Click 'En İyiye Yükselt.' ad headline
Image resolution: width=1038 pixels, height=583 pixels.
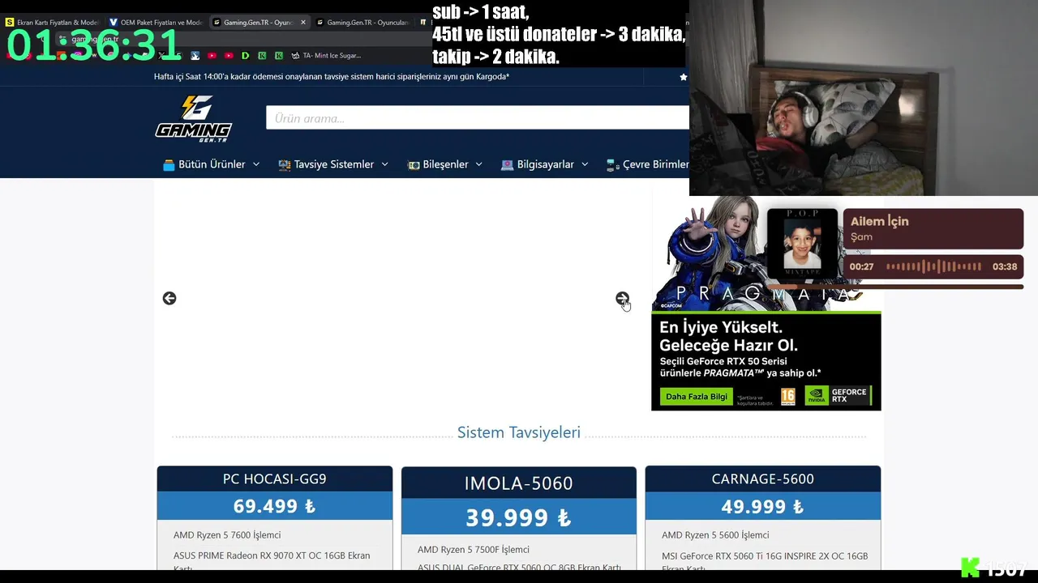point(721,327)
